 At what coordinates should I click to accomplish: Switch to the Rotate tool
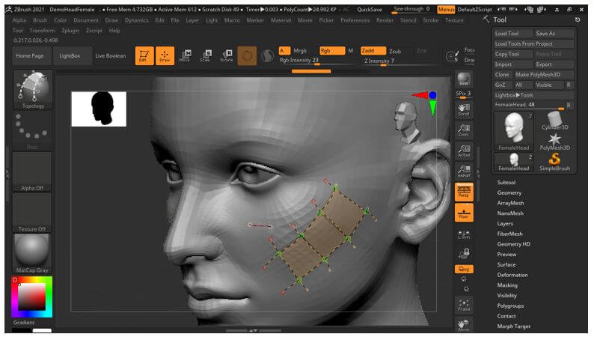(x=227, y=55)
